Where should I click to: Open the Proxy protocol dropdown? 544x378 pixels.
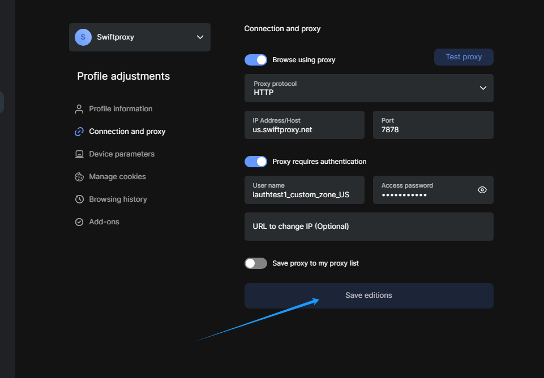369,88
